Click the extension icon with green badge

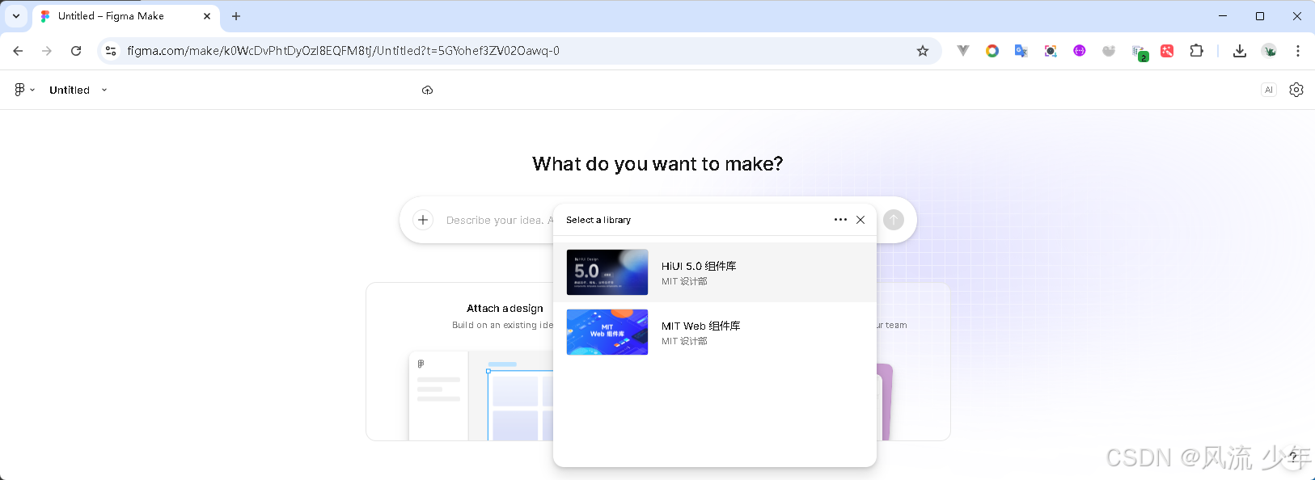click(1140, 53)
